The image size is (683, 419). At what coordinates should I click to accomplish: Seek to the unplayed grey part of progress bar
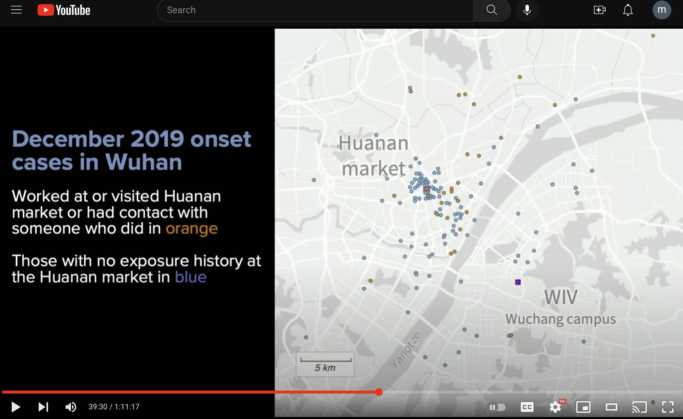[532, 392]
